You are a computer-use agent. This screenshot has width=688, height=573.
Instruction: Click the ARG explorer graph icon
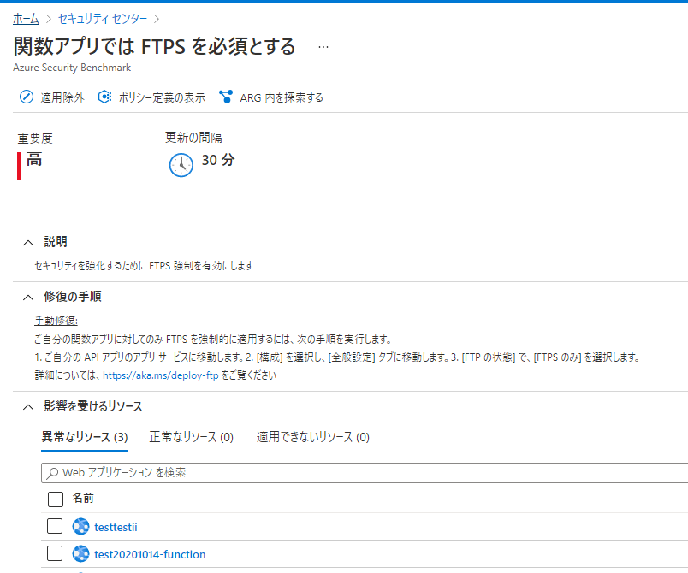(226, 97)
